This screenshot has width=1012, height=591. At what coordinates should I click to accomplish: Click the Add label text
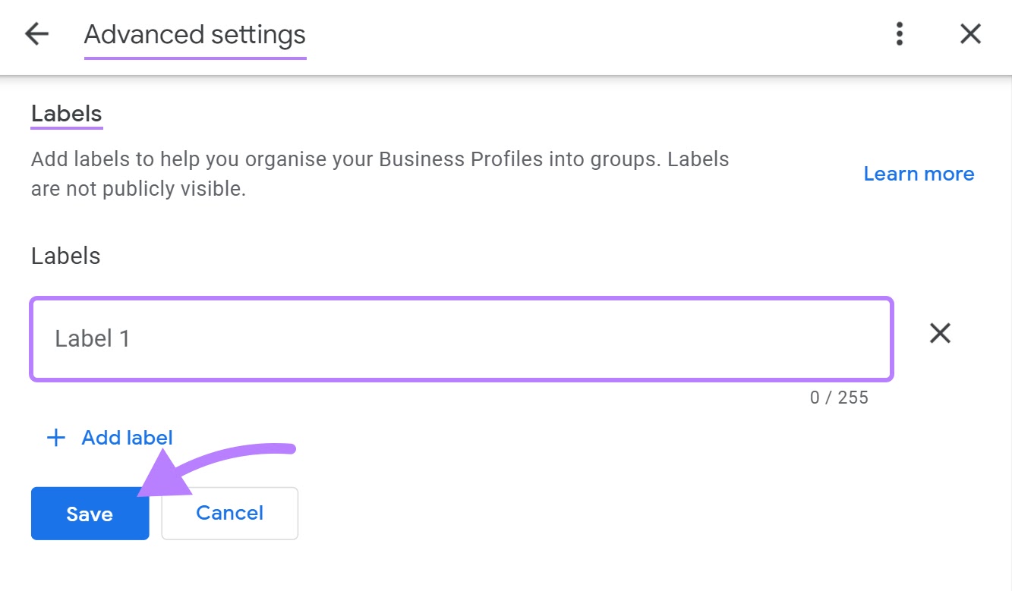point(127,438)
